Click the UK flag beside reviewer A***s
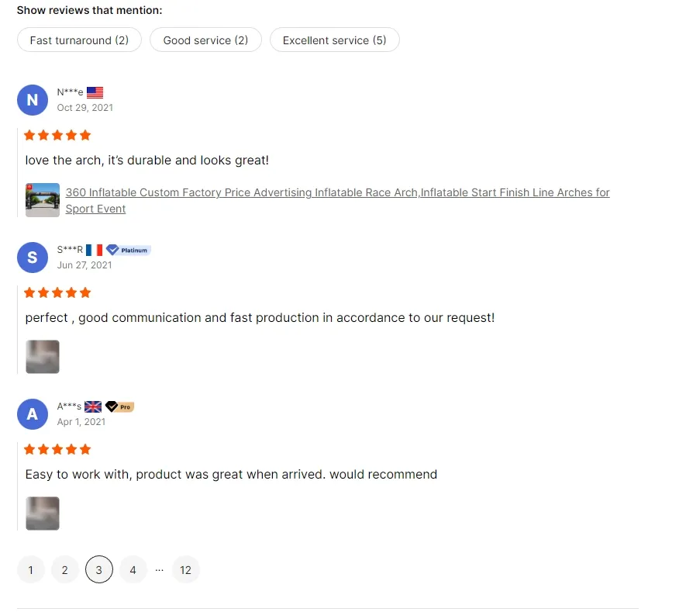686x612 pixels. (x=92, y=406)
